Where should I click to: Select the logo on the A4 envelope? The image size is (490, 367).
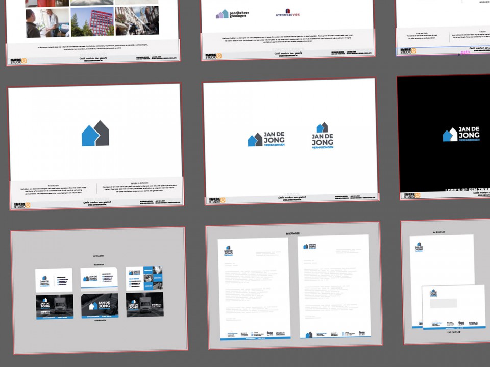tap(419, 247)
